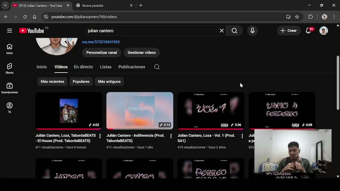Bookmark this page with the star
The height and width of the screenshot is (191, 340).
point(297,17)
